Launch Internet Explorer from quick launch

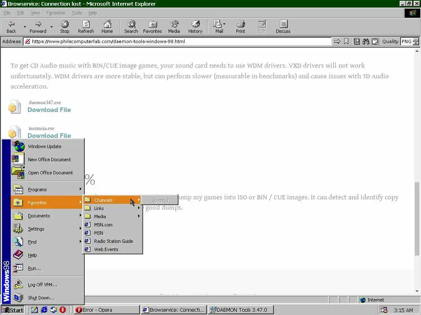pos(44,310)
